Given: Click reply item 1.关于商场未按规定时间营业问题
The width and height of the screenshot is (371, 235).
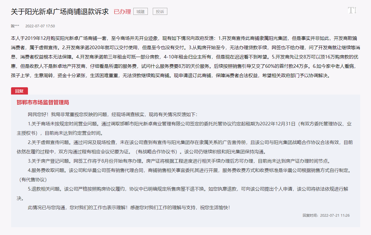Looking at the screenshot, I should click(x=190, y=124).
